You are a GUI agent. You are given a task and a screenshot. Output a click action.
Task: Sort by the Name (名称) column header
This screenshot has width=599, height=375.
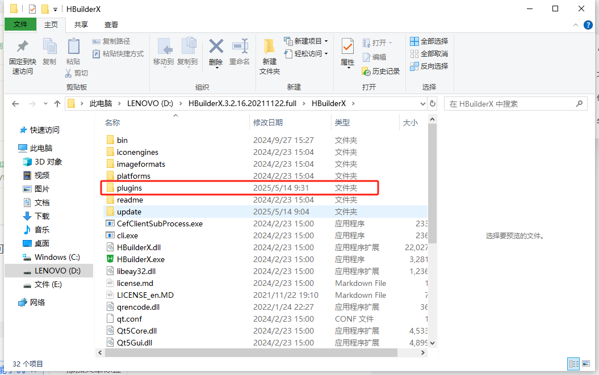(112, 123)
